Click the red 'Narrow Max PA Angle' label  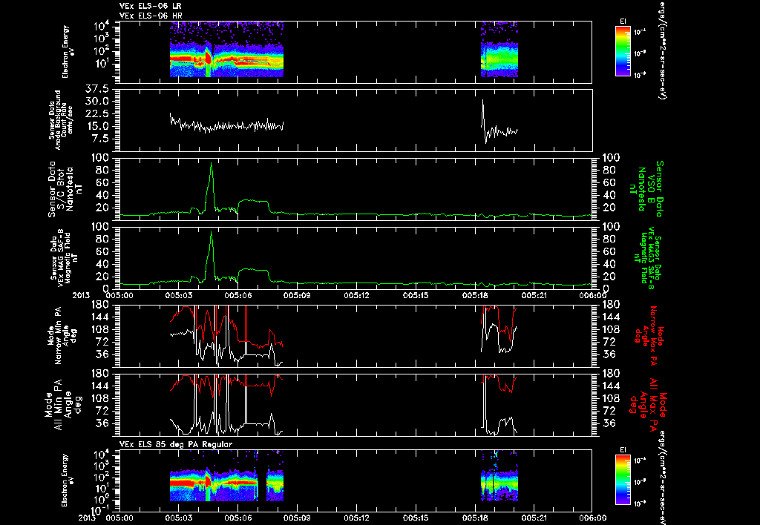(649, 334)
